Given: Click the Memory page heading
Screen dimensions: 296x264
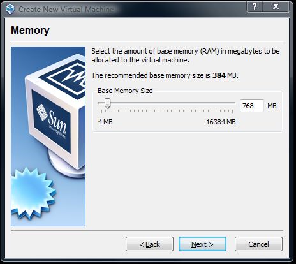Looking at the screenshot, I should pyautogui.click(x=30, y=30).
